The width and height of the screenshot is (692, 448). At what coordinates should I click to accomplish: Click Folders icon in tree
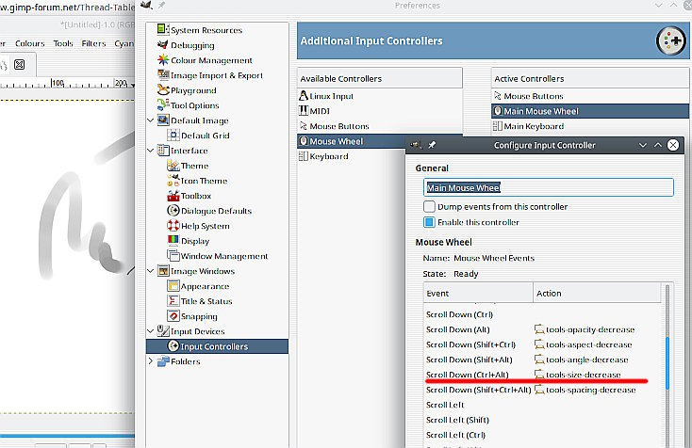(163, 361)
